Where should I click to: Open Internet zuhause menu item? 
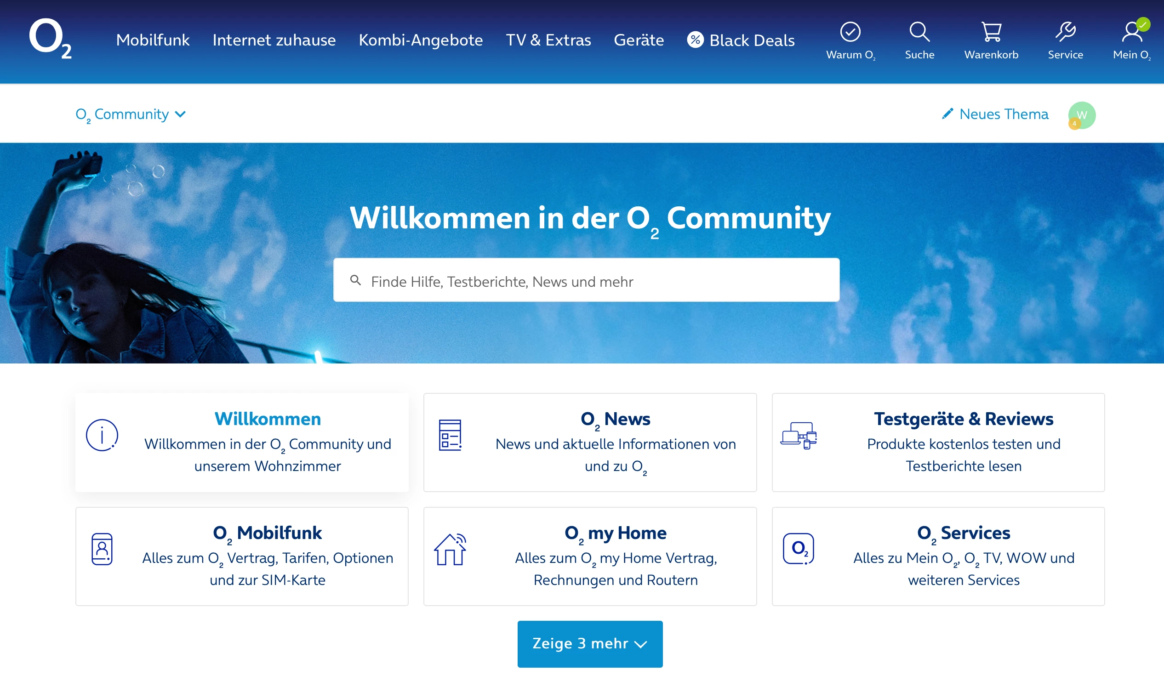click(274, 40)
